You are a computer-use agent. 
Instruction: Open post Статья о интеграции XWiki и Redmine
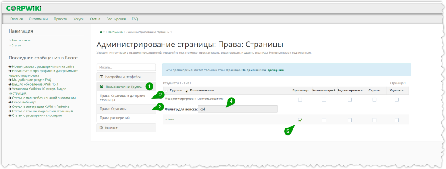coord(41,107)
